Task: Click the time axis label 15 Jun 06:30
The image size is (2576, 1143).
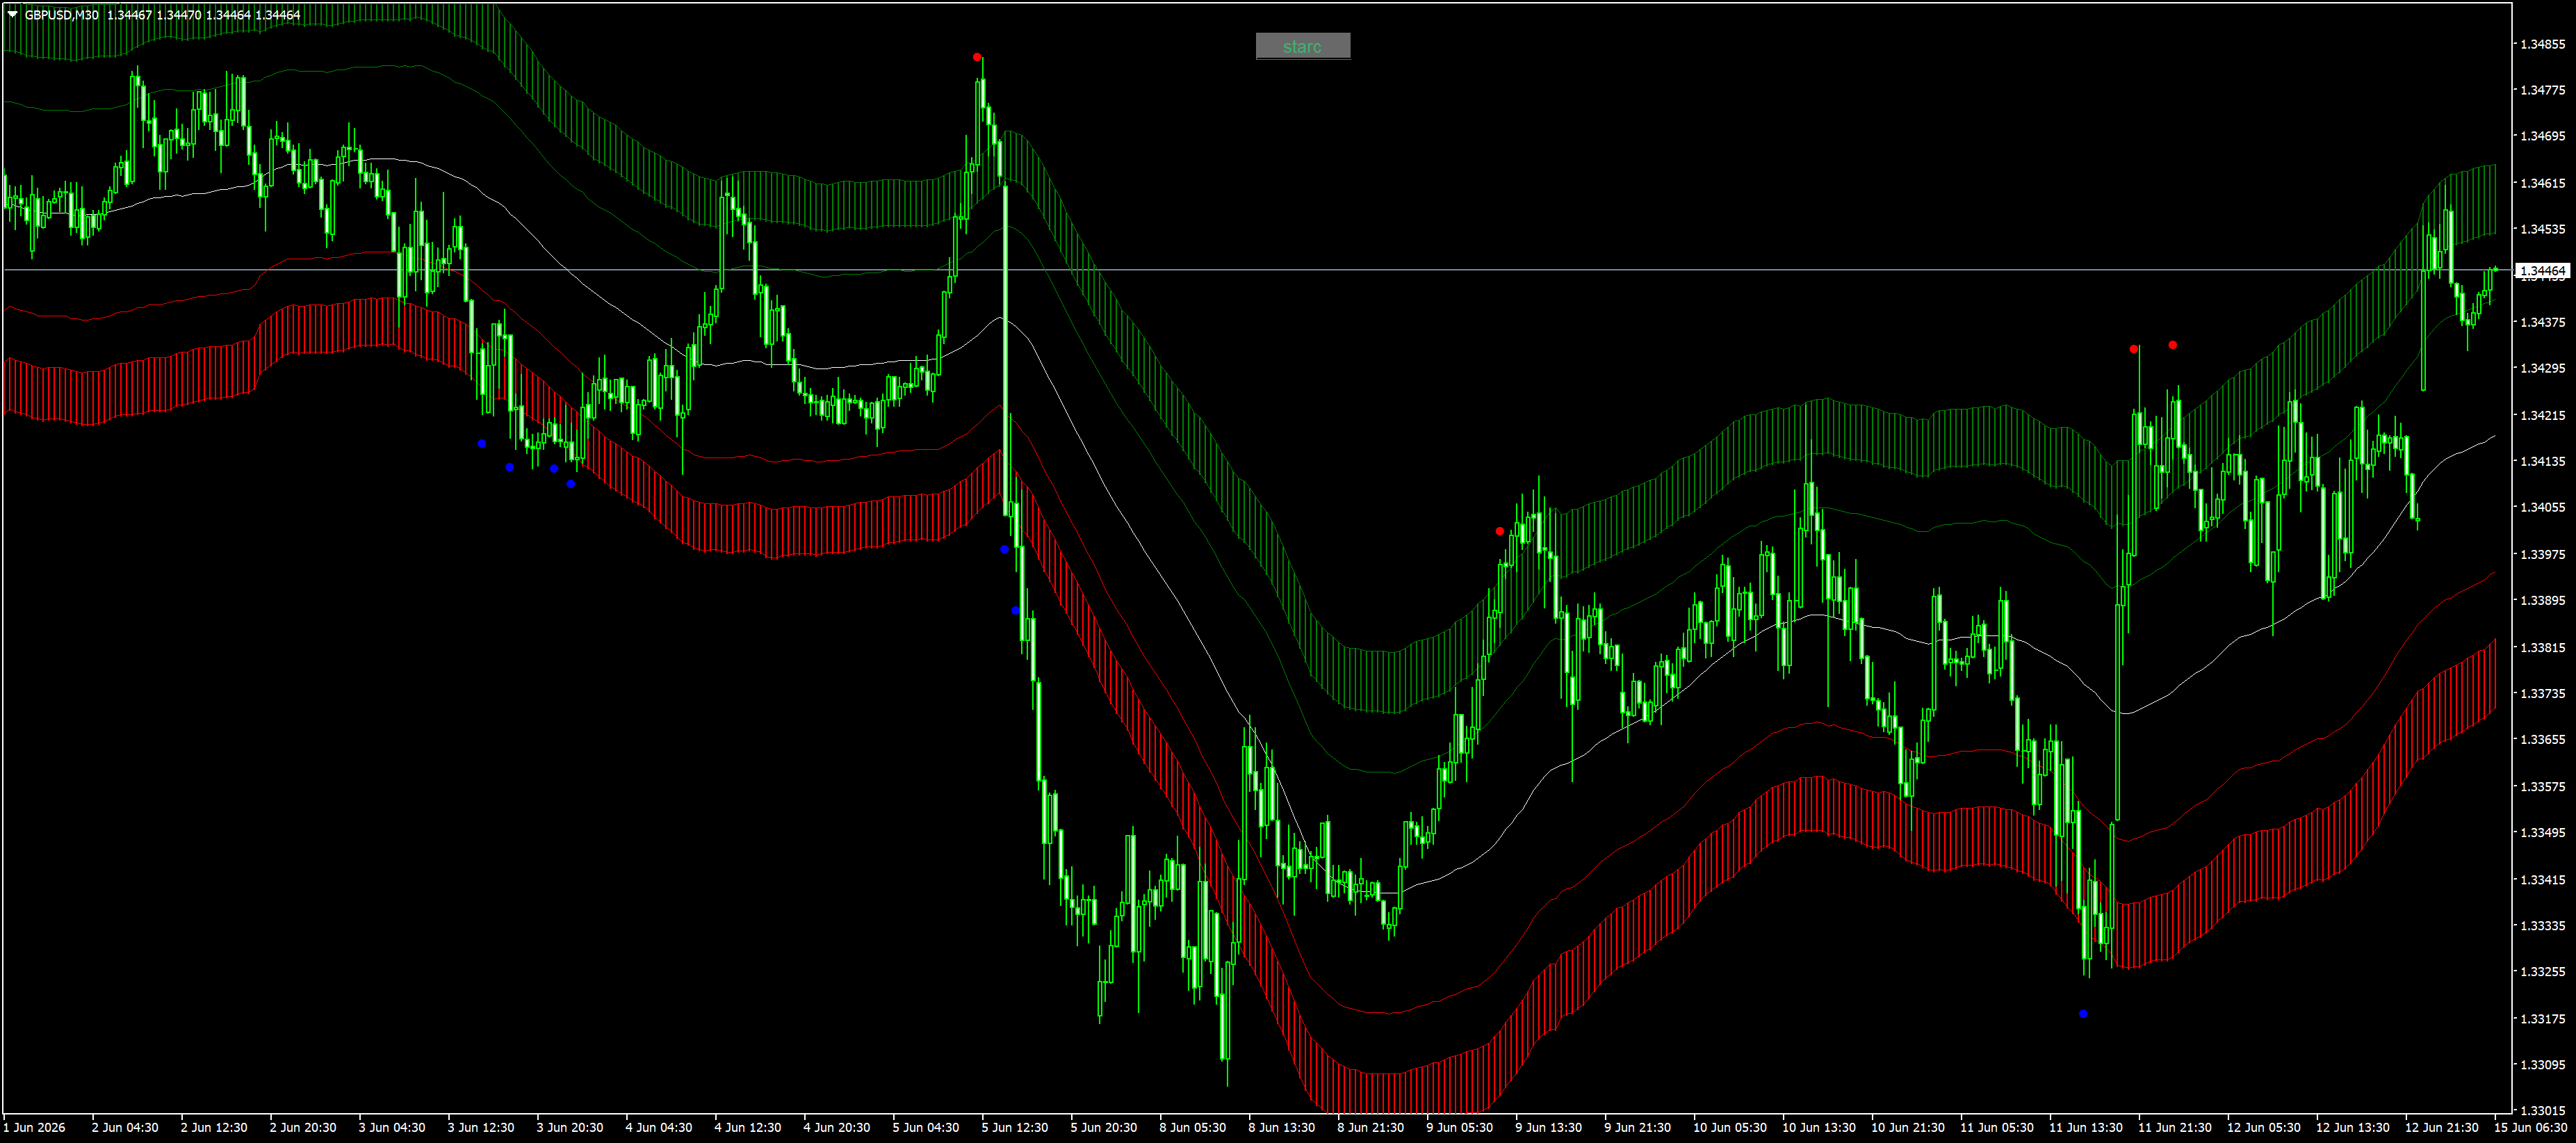Action: click(x=2531, y=1127)
